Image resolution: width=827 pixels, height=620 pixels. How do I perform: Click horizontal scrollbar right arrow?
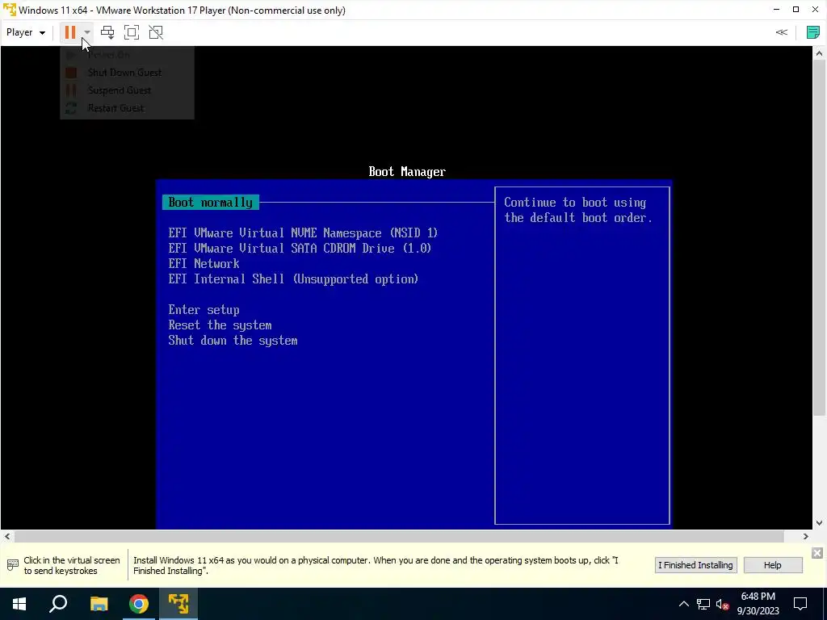pyautogui.click(x=805, y=536)
